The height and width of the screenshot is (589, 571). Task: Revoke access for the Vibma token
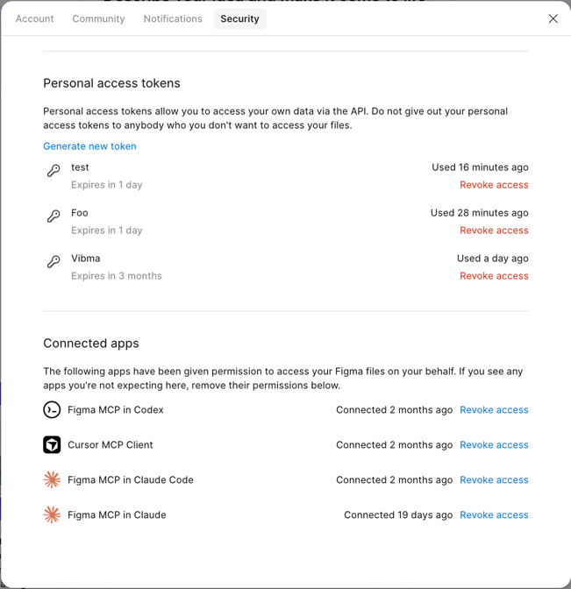(x=494, y=276)
